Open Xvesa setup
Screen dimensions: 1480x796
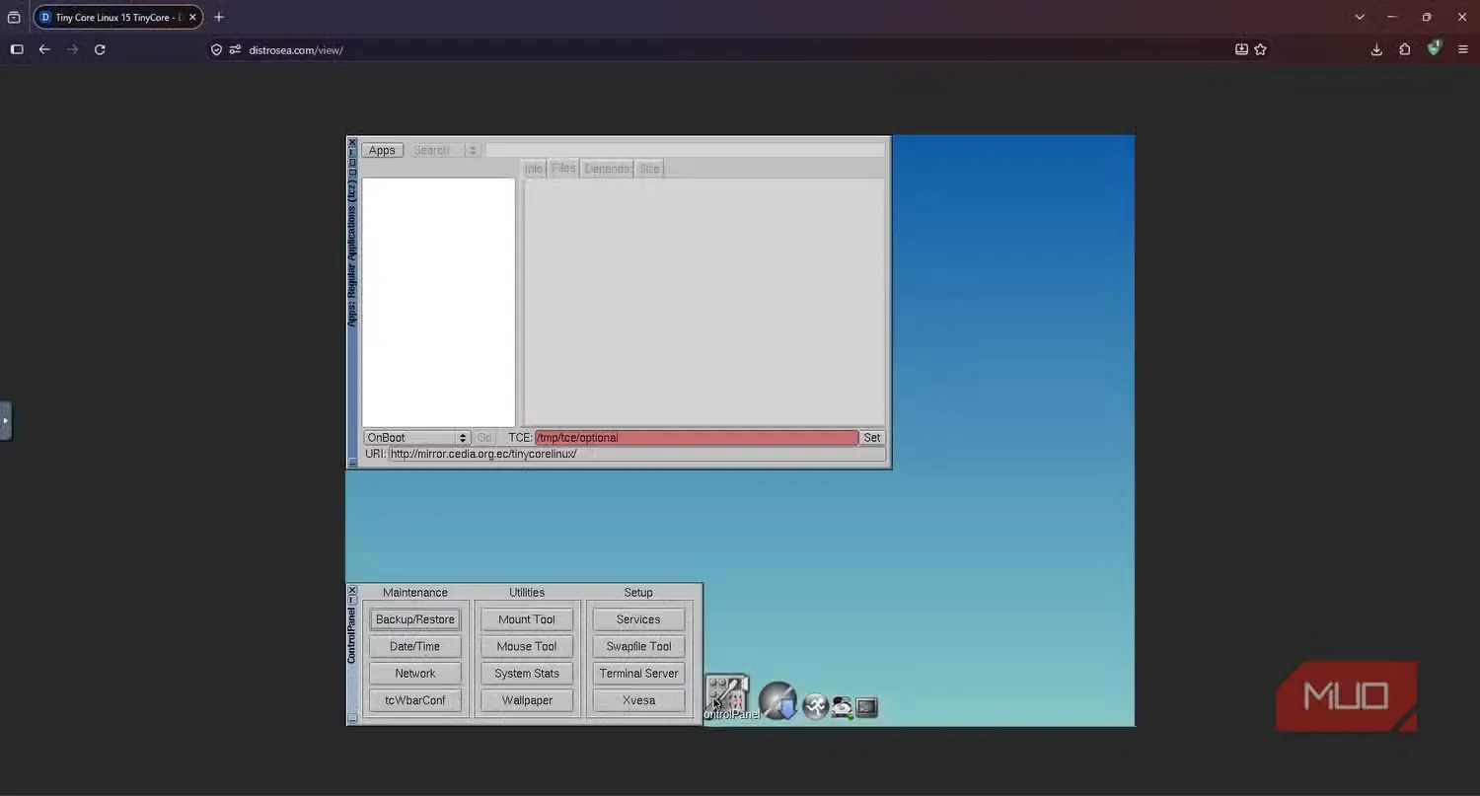638,700
